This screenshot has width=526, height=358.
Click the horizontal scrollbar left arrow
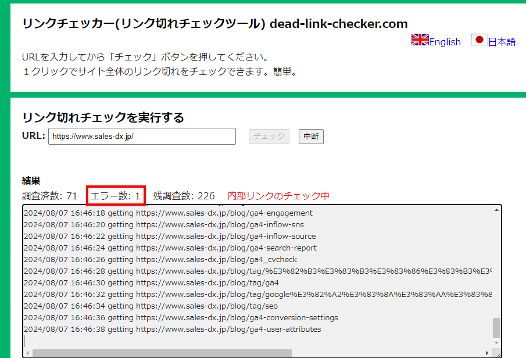(27, 353)
